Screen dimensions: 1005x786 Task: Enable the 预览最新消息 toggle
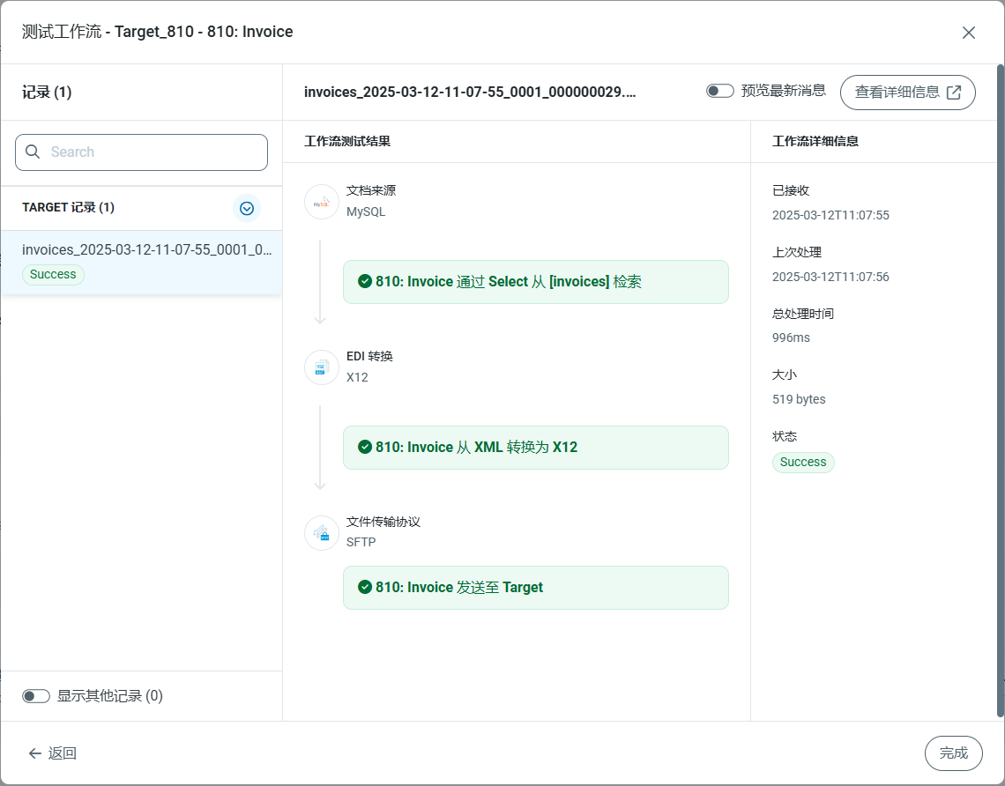(719, 91)
